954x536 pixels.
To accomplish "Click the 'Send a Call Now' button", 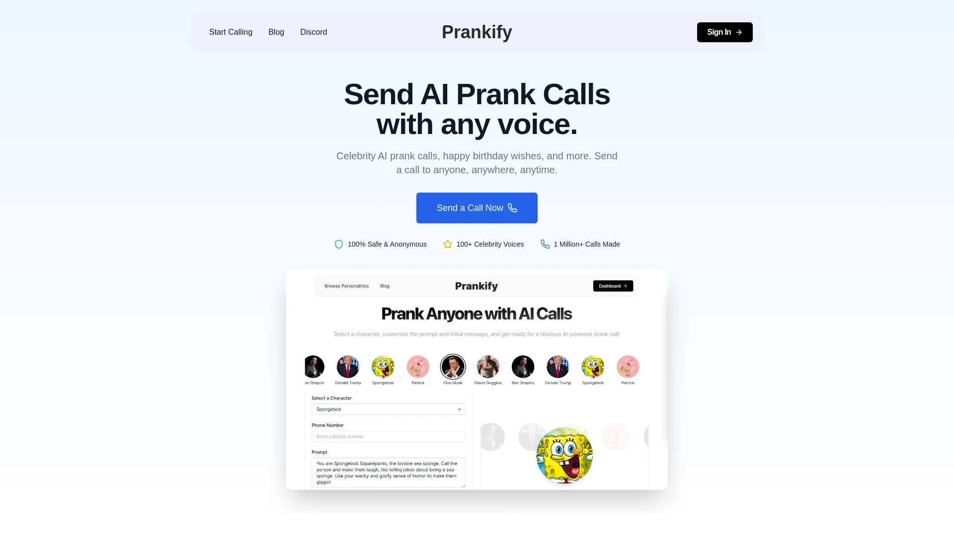I will coord(477,207).
